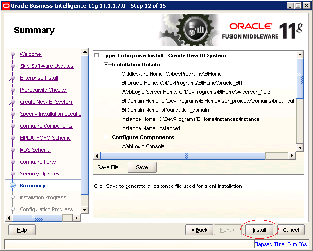
Task: Select the current Summary step
Action: [x=33, y=186]
